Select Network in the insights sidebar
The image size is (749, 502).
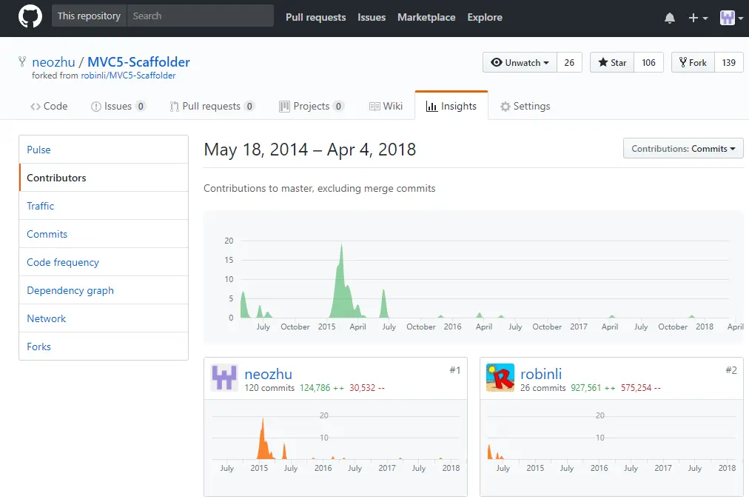click(104, 319)
